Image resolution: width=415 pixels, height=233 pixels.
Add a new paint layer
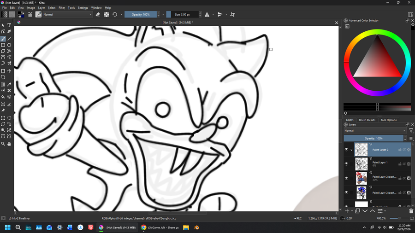(347, 211)
